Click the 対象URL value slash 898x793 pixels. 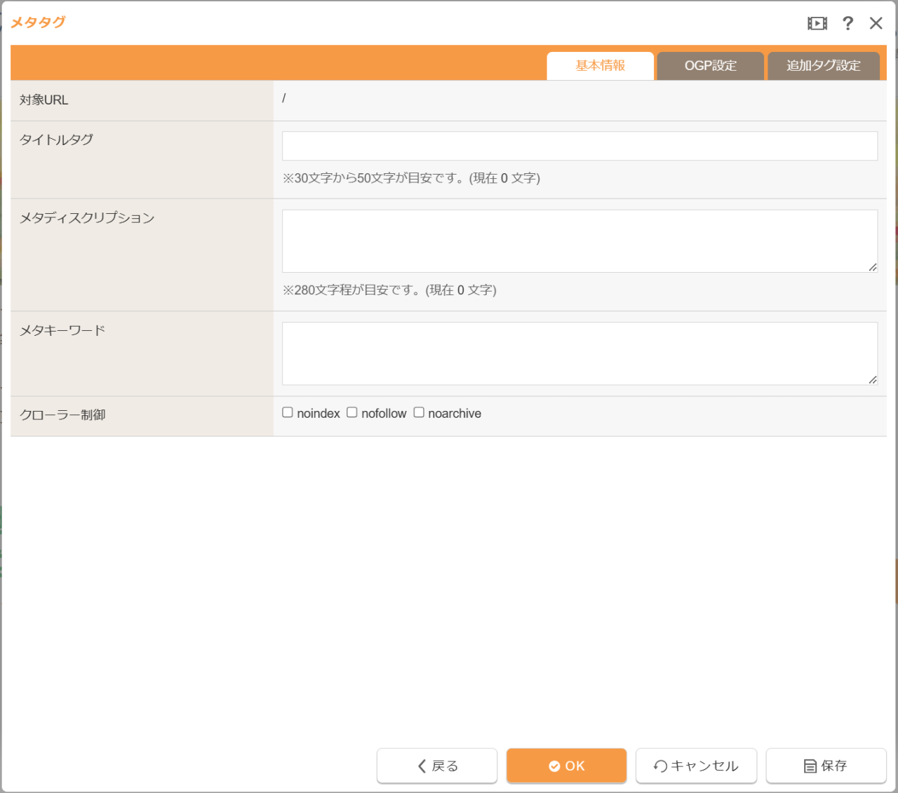point(284,99)
